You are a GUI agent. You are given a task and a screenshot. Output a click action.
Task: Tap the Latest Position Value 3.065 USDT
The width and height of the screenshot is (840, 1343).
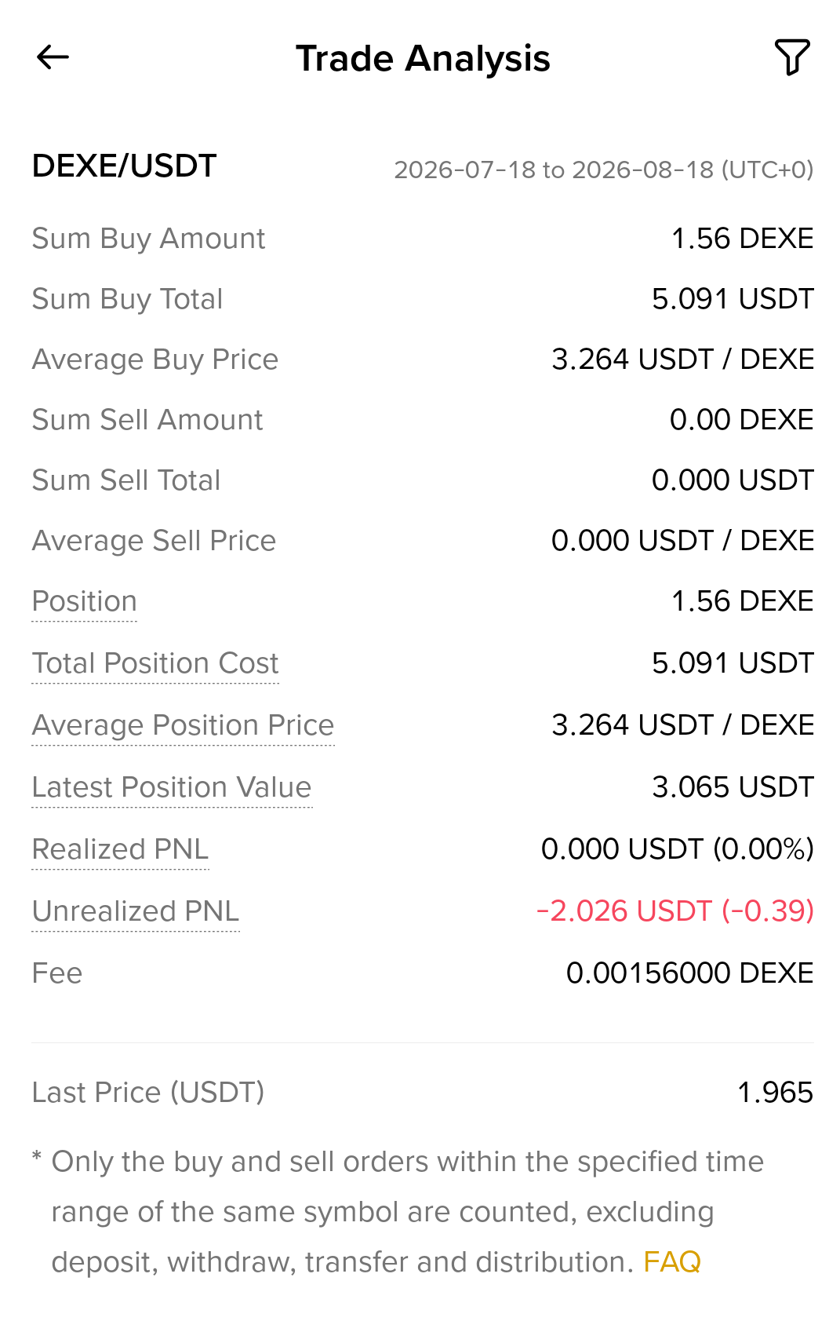click(733, 786)
